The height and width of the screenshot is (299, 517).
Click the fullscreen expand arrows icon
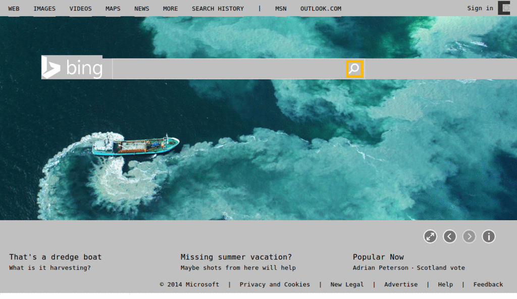(430, 236)
